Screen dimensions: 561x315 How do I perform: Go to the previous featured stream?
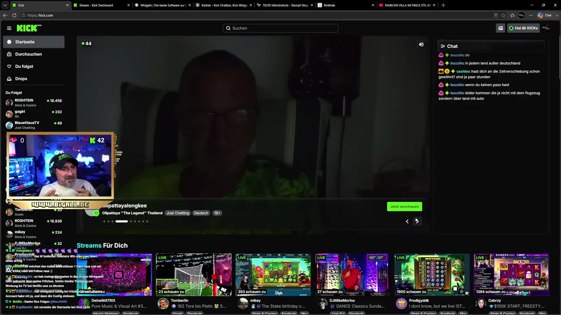click(407, 221)
